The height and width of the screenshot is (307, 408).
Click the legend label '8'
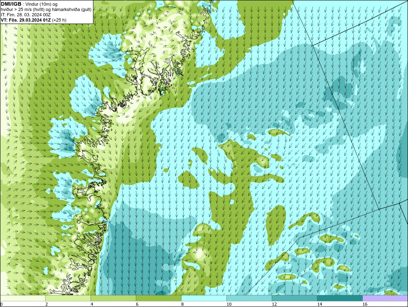click(x=182, y=304)
